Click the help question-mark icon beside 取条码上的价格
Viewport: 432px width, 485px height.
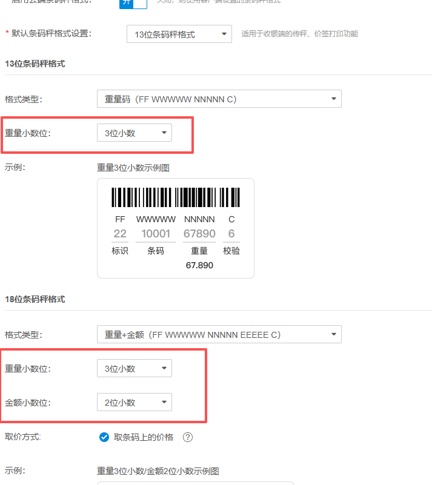188,437
